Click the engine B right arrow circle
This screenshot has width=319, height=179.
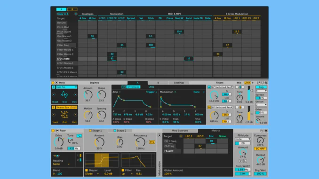click(75, 115)
